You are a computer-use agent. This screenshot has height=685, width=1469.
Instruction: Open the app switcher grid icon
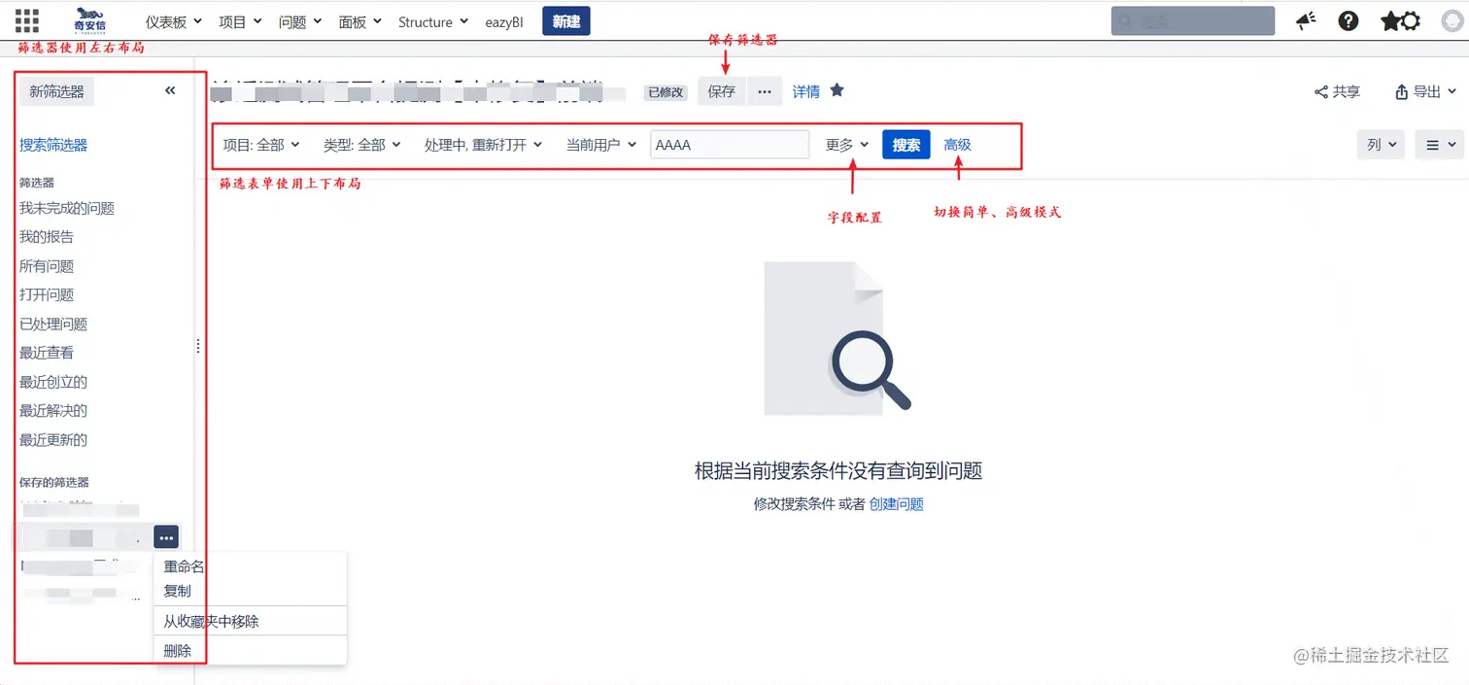[24, 19]
